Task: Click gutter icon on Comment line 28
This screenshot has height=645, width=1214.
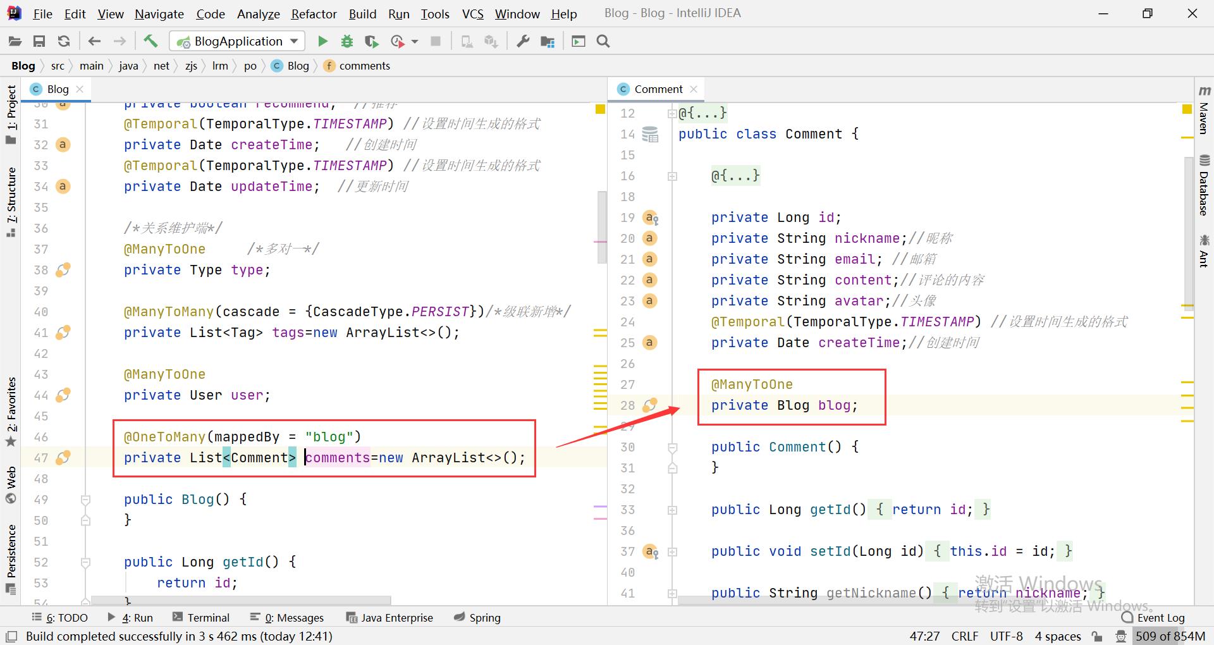Action: click(x=650, y=405)
